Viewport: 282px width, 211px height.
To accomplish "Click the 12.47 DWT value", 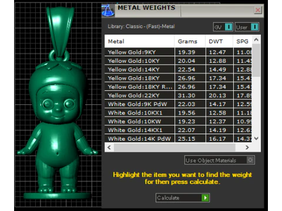I will coord(217,52).
